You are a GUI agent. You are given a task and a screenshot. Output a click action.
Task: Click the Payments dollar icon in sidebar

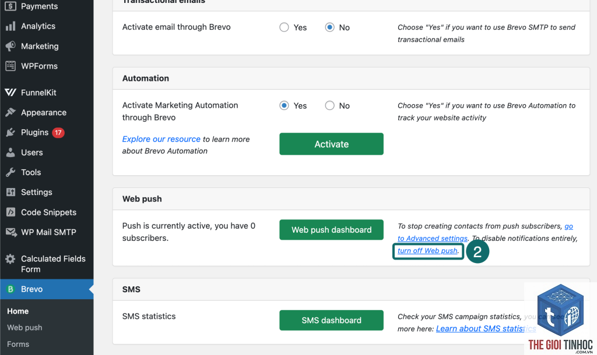[10, 6]
